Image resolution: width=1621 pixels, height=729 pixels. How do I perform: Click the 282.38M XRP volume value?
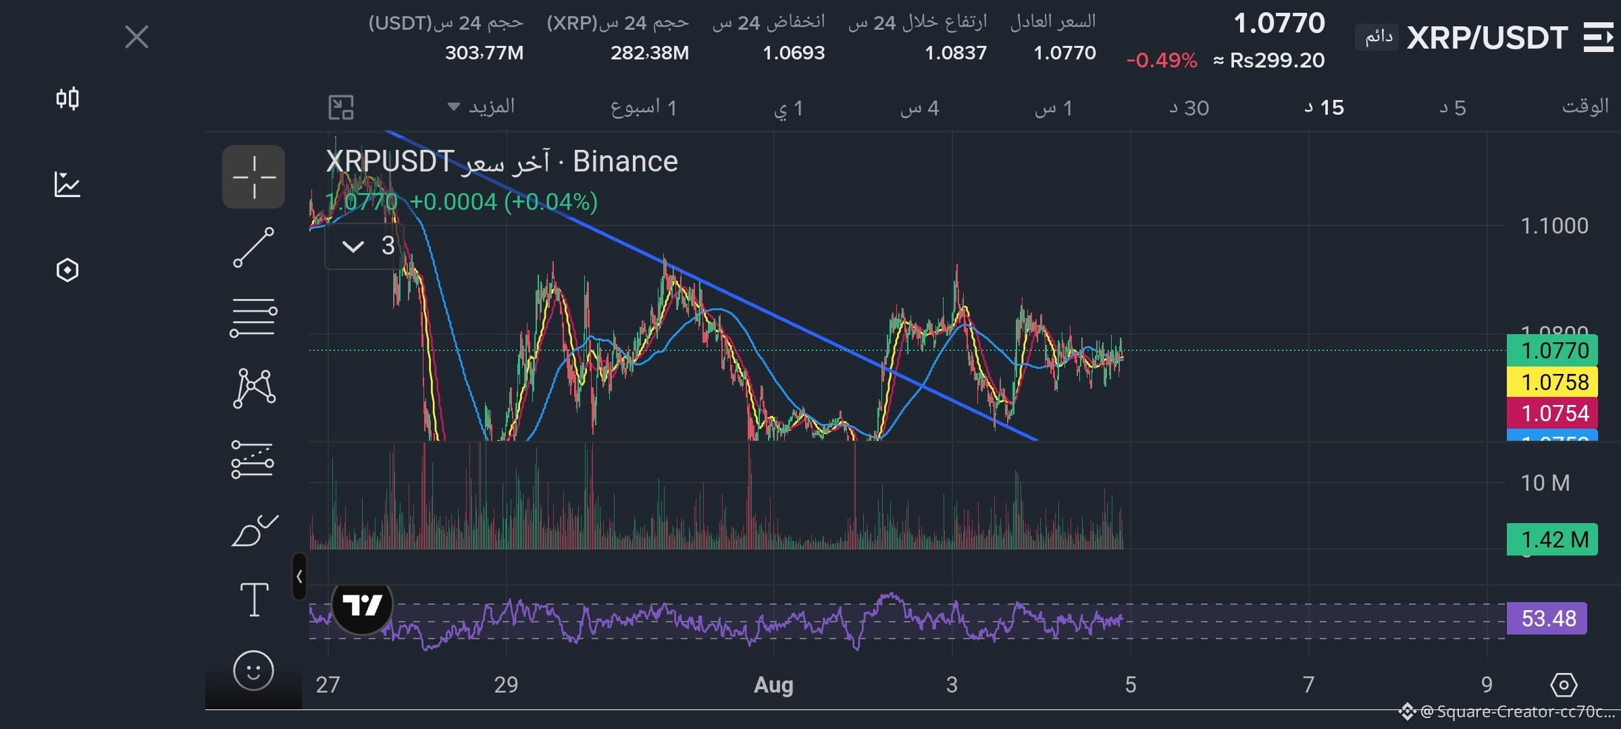650,53
